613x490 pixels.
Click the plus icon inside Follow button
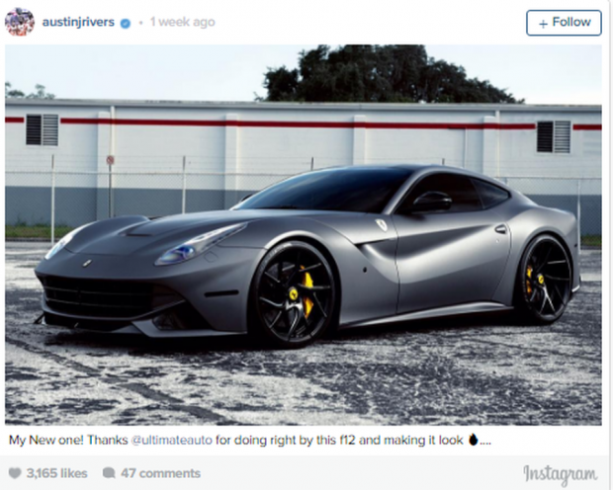pos(543,24)
